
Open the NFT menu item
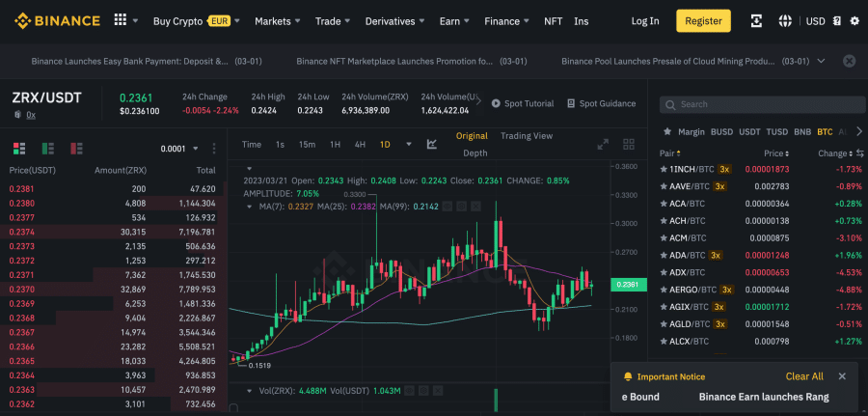[553, 21]
